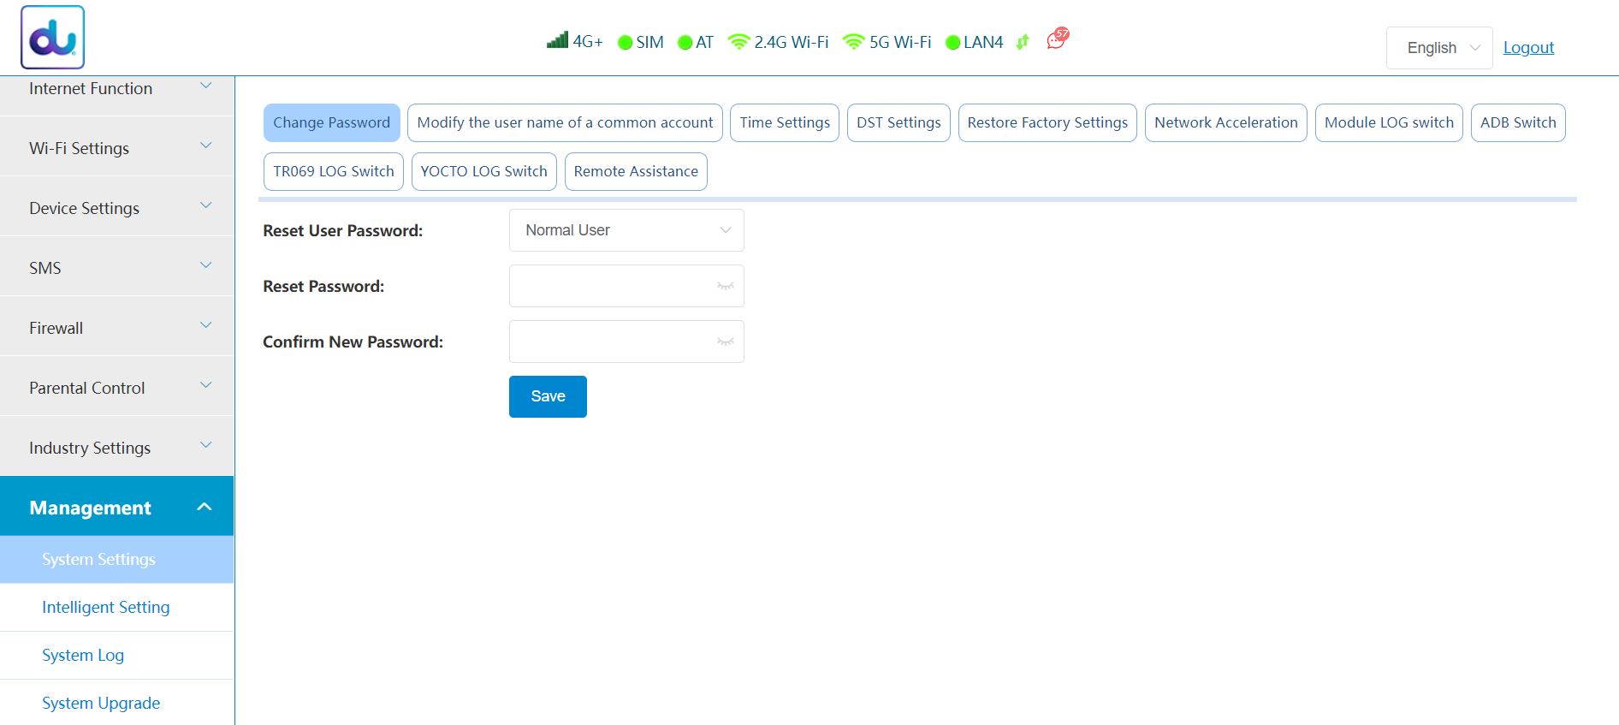Show the Reset Password field text
Screen dimensions: 1619x725
tap(725, 286)
